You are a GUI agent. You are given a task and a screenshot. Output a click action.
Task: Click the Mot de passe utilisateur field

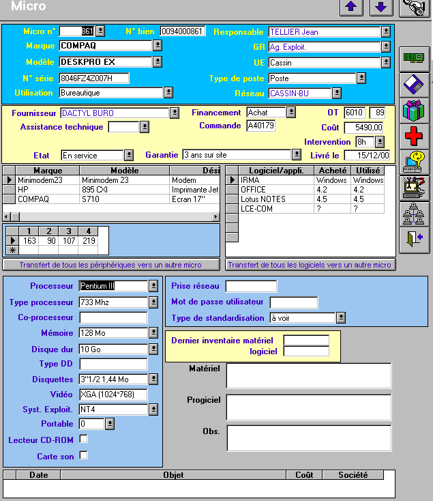point(294,302)
